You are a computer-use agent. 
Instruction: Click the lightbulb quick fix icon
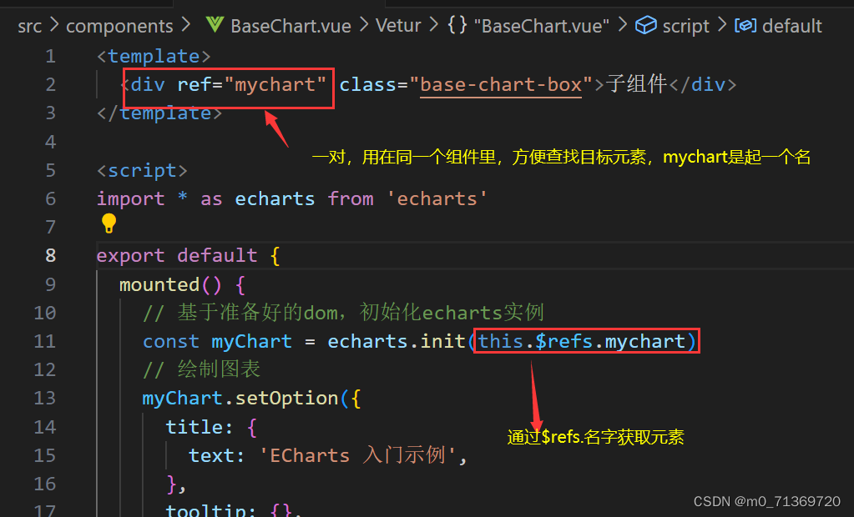tap(108, 223)
